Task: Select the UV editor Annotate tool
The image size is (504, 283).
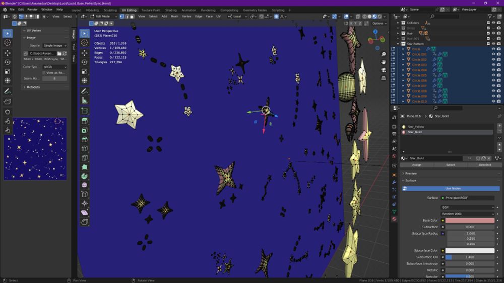Action: point(8,91)
